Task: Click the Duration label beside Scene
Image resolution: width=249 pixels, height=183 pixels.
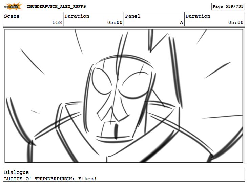Action: click(77, 16)
